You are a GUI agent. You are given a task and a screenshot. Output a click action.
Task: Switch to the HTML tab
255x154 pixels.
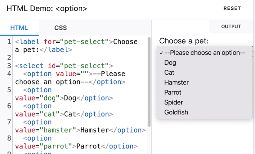click(x=19, y=28)
